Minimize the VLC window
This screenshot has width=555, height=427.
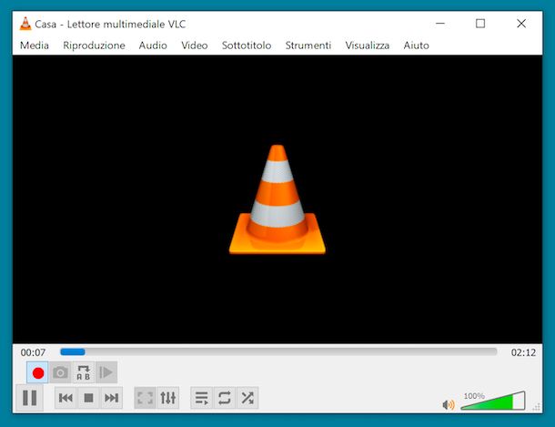pyautogui.click(x=440, y=24)
